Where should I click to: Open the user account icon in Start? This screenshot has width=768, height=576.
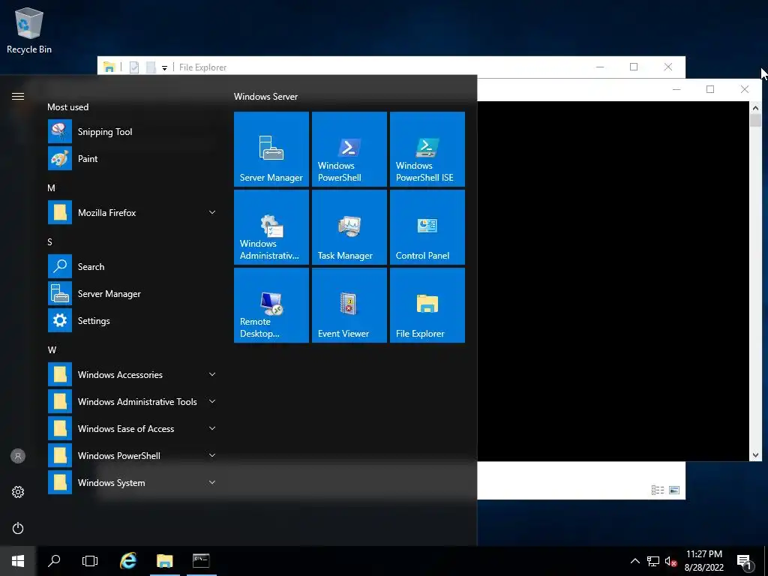(18, 456)
